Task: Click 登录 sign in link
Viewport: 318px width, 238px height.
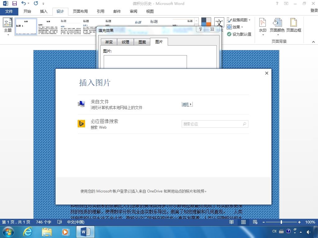Action: click(314, 10)
